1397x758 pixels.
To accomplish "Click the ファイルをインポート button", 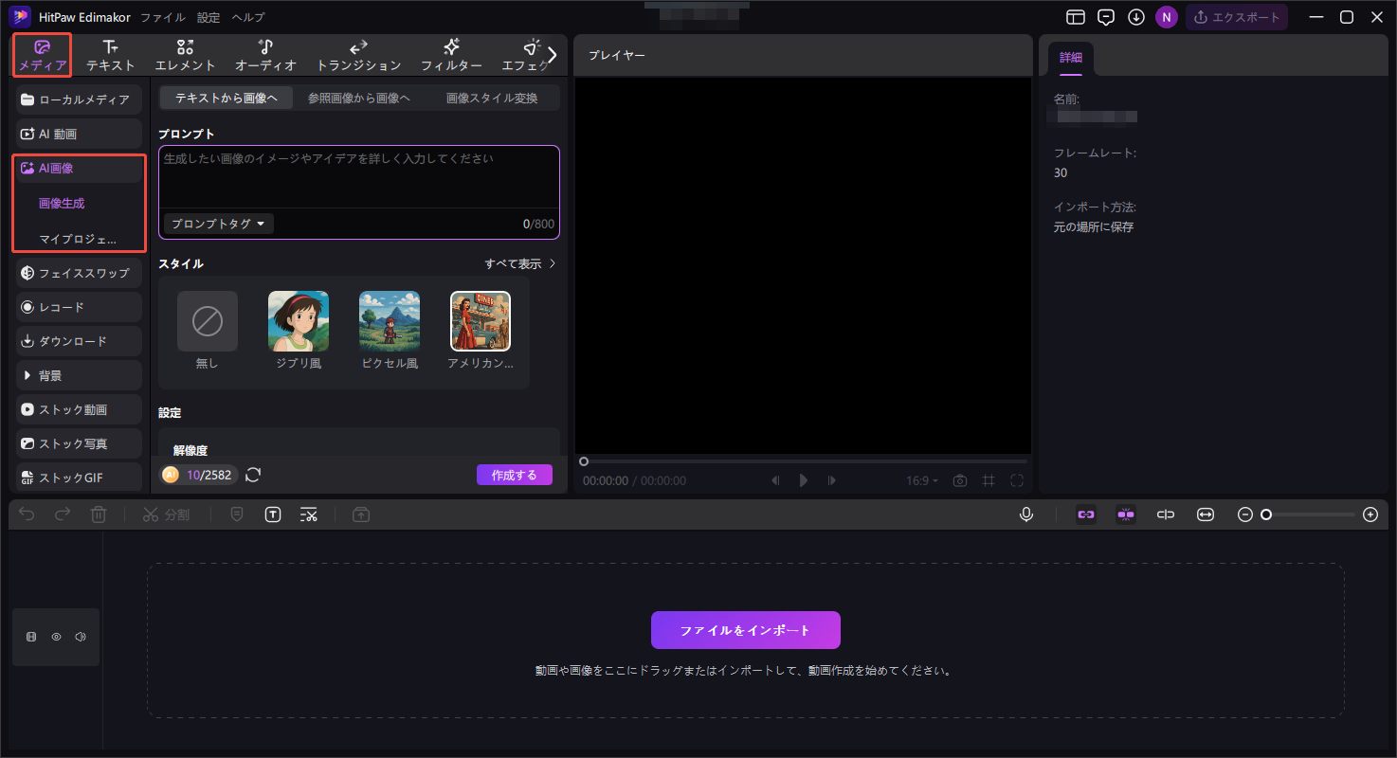I will click(x=746, y=630).
